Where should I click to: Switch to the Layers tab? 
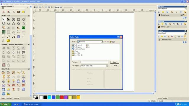click(x=159, y=98)
